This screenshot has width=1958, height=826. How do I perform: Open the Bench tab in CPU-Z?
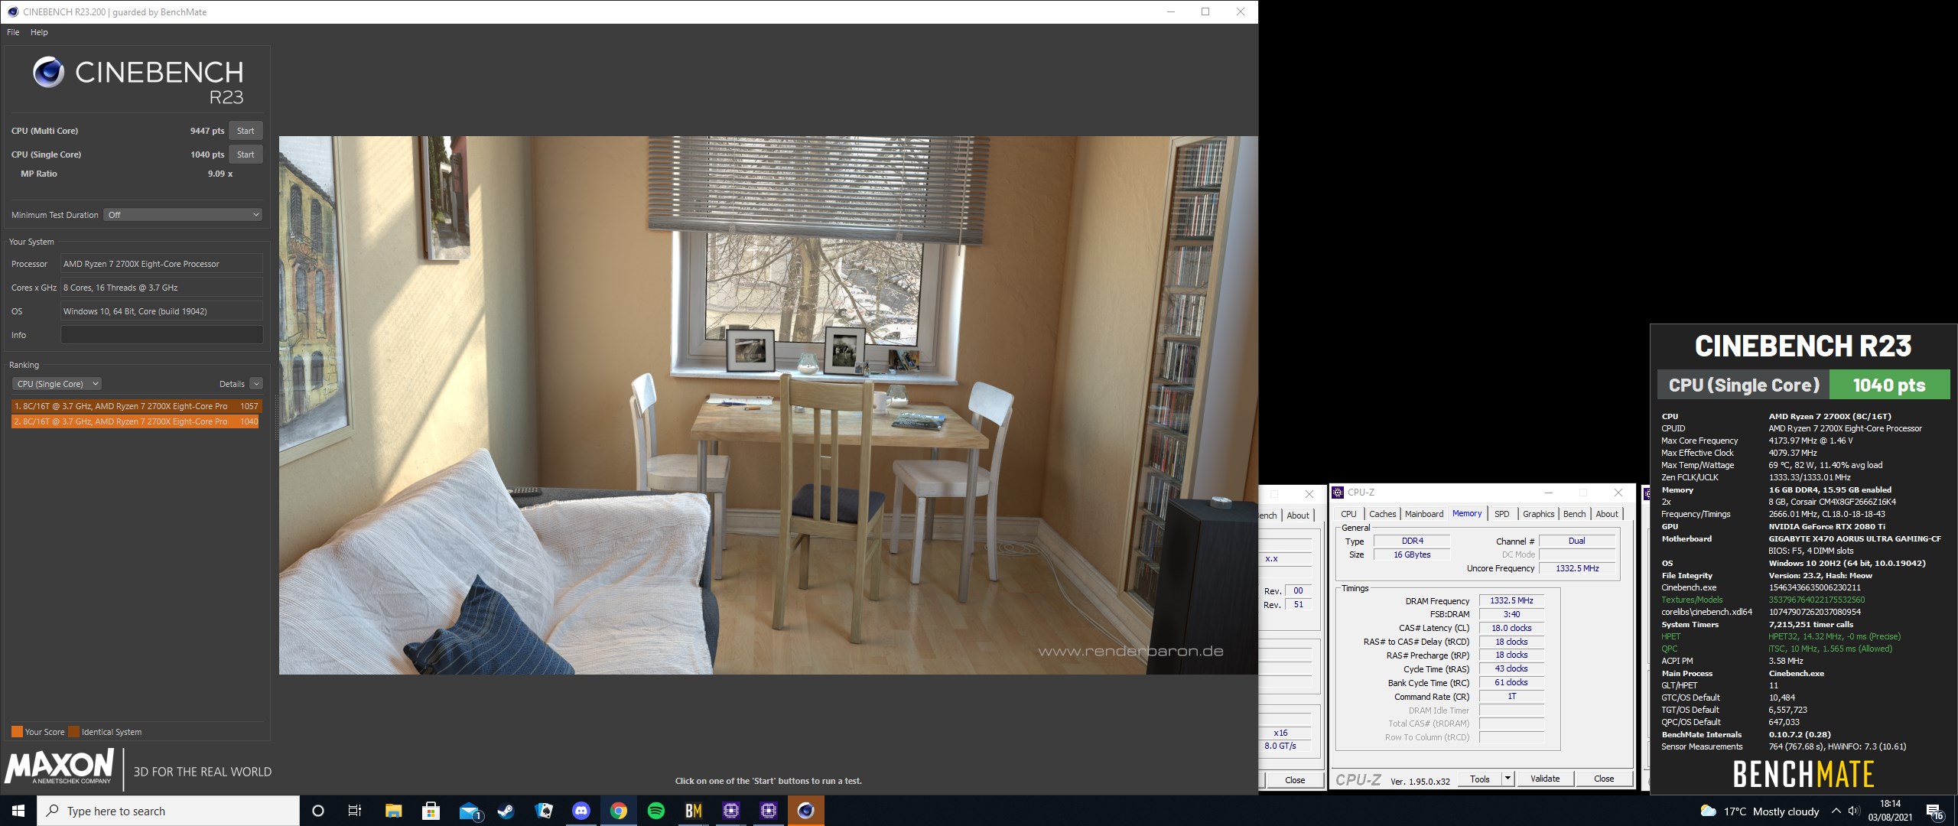click(1574, 514)
